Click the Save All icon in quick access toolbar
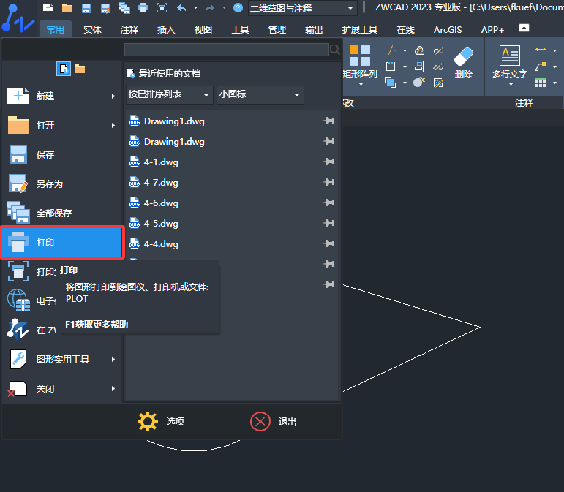 coord(124,8)
